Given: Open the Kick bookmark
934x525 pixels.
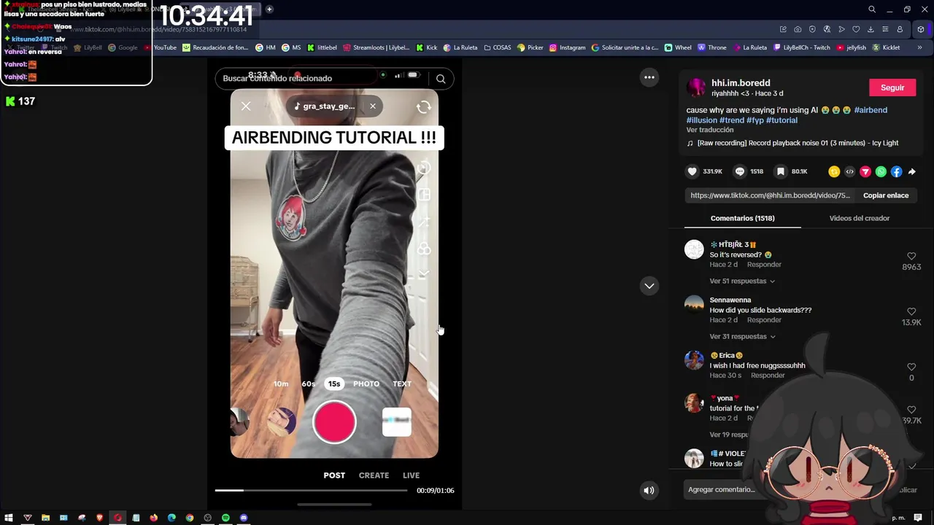Looking at the screenshot, I should (427, 47).
